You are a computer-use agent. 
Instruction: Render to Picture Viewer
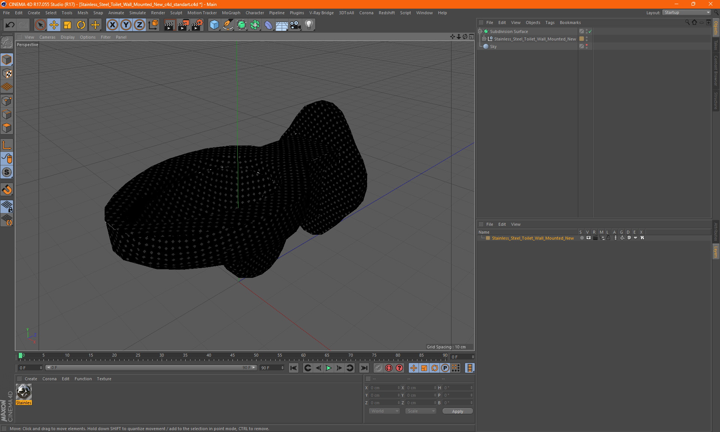point(183,25)
